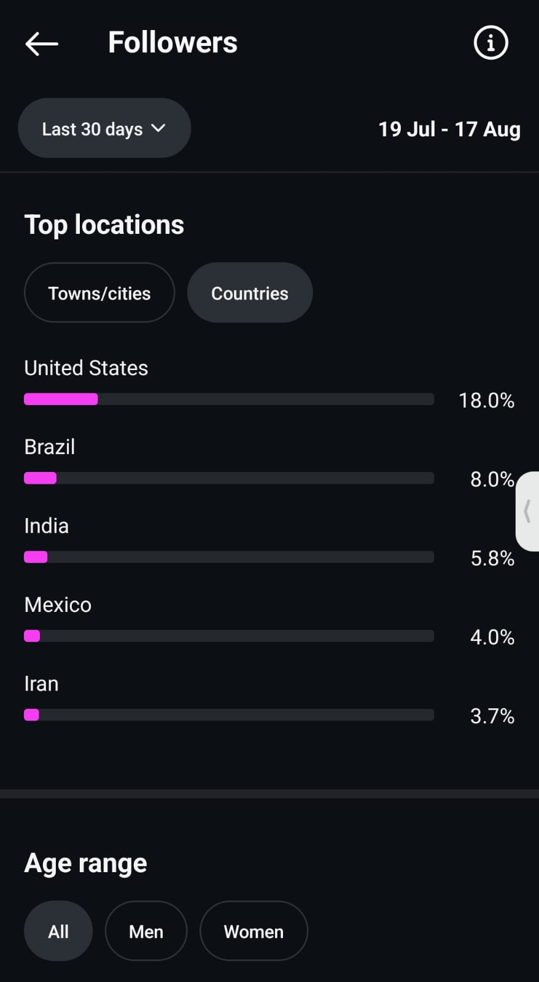The width and height of the screenshot is (539, 982).
Task: Select the Countries location filter
Action: 250,293
